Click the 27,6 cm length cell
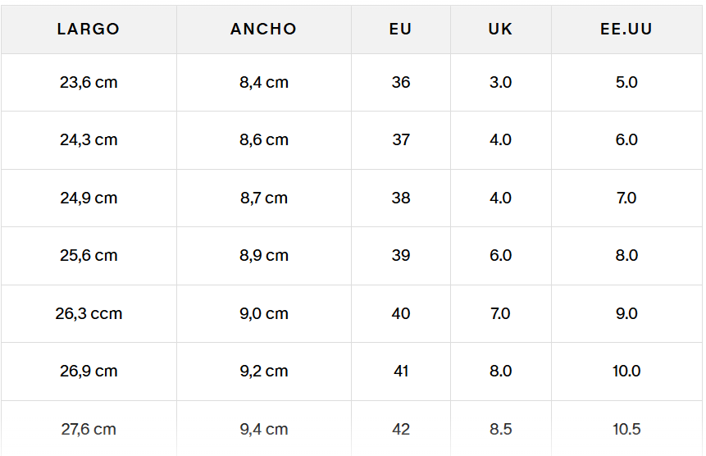Image resolution: width=706 pixels, height=456 pixels. point(89,429)
